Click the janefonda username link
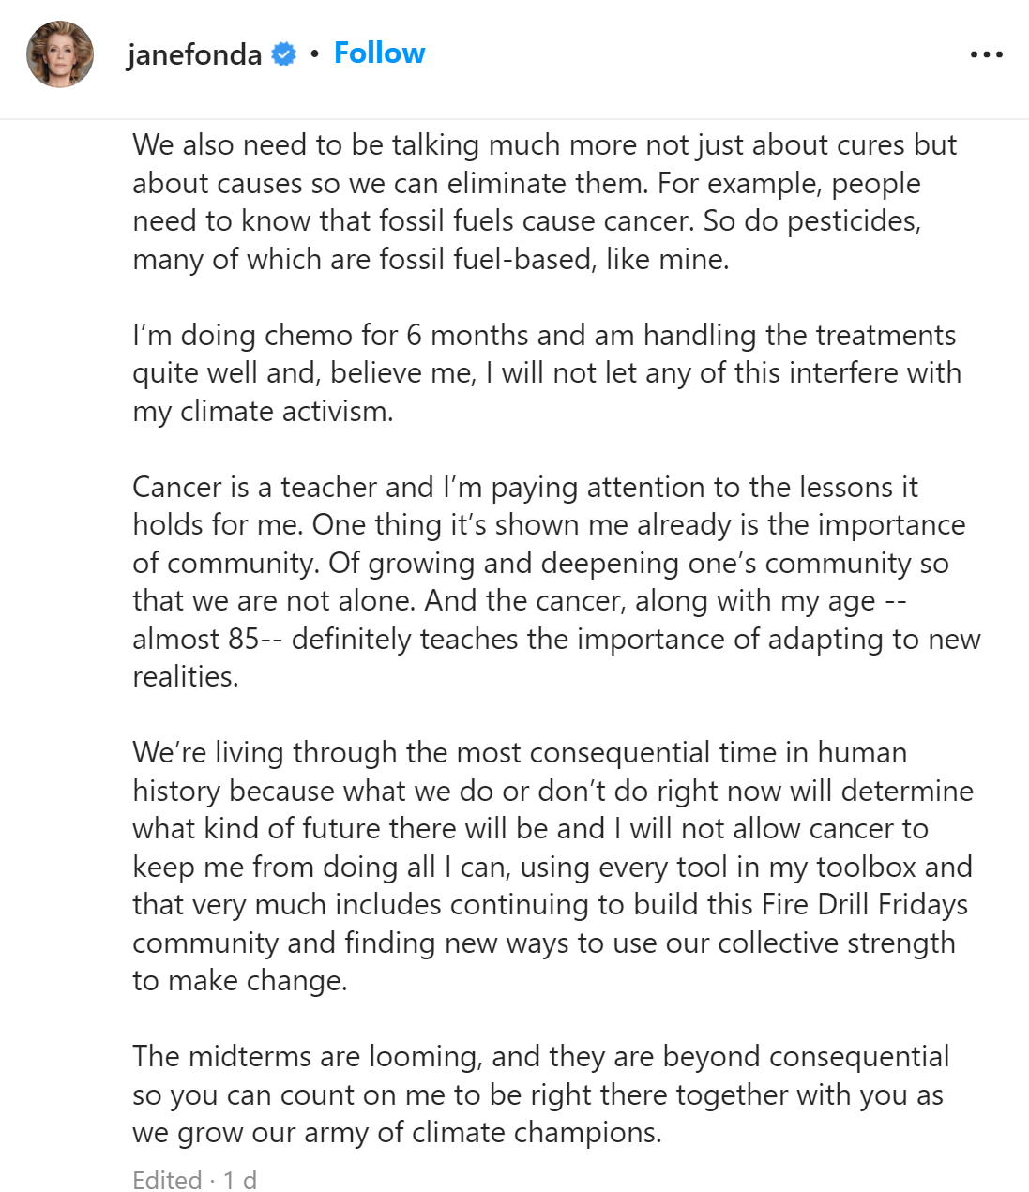This screenshot has width=1029, height=1192. point(194,54)
